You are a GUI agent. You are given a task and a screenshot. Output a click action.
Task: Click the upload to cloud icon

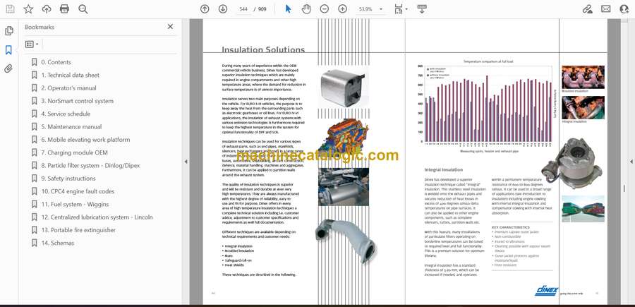click(47, 9)
